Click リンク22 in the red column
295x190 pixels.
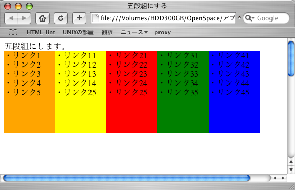click(131, 65)
